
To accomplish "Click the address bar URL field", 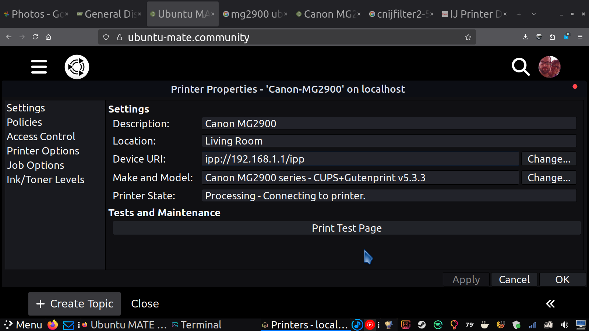I will click(x=287, y=37).
